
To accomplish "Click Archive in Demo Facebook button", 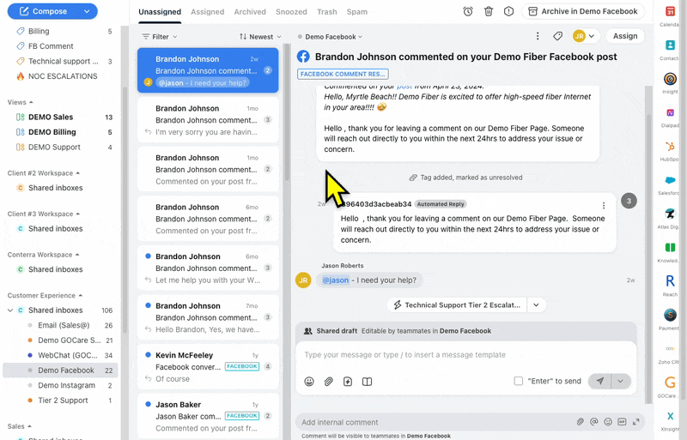I will tap(583, 11).
